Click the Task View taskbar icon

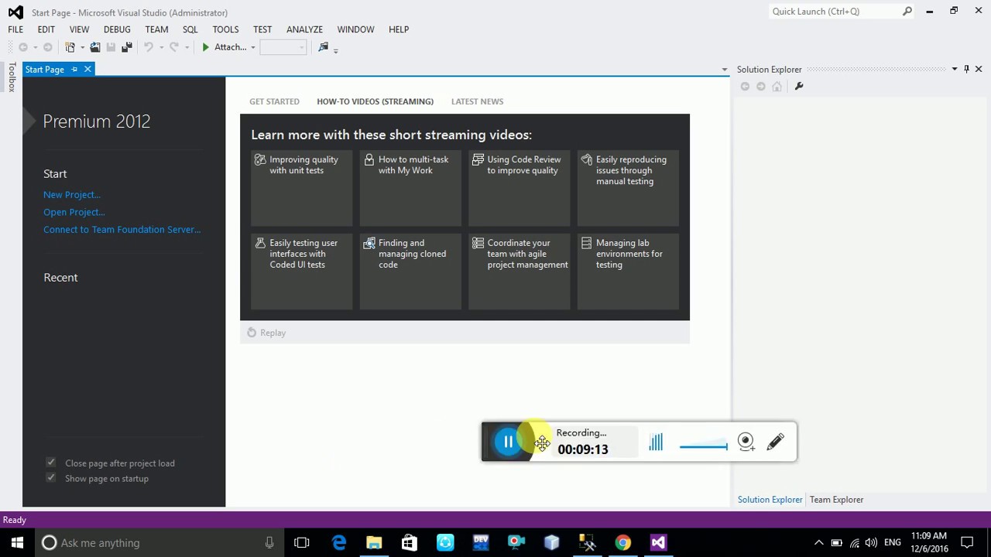[x=302, y=543]
